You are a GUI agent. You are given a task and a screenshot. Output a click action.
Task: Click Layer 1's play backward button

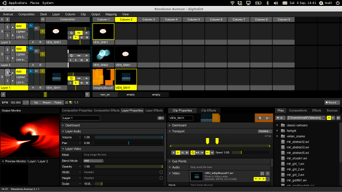[x=70, y=83]
